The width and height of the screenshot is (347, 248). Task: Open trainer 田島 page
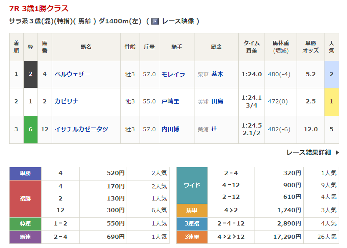click(217, 101)
